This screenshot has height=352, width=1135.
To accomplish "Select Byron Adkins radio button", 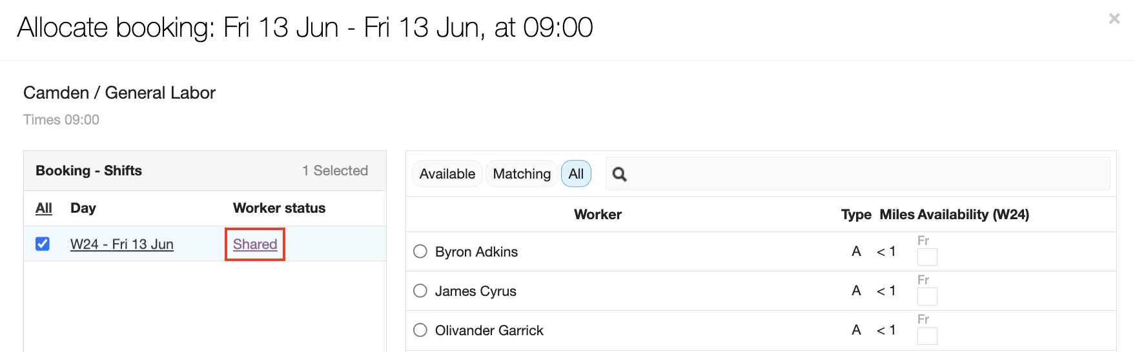I will click(x=420, y=251).
